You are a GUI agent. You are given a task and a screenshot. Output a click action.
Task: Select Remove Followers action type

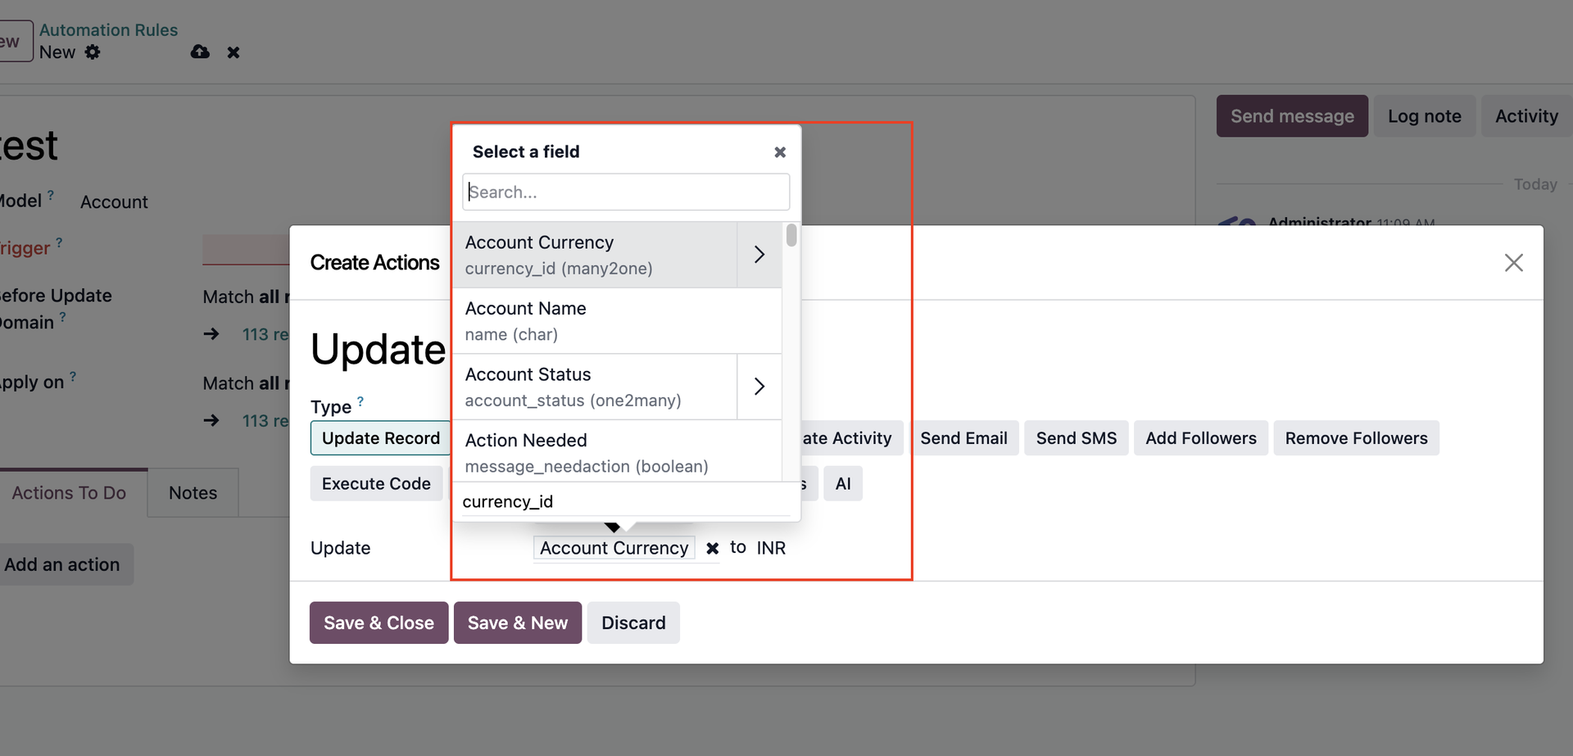coord(1356,438)
